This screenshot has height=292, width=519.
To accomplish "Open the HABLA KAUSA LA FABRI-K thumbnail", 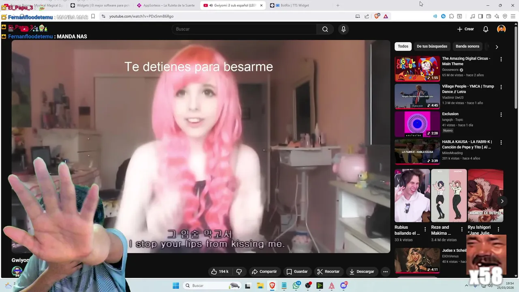I will (417, 152).
